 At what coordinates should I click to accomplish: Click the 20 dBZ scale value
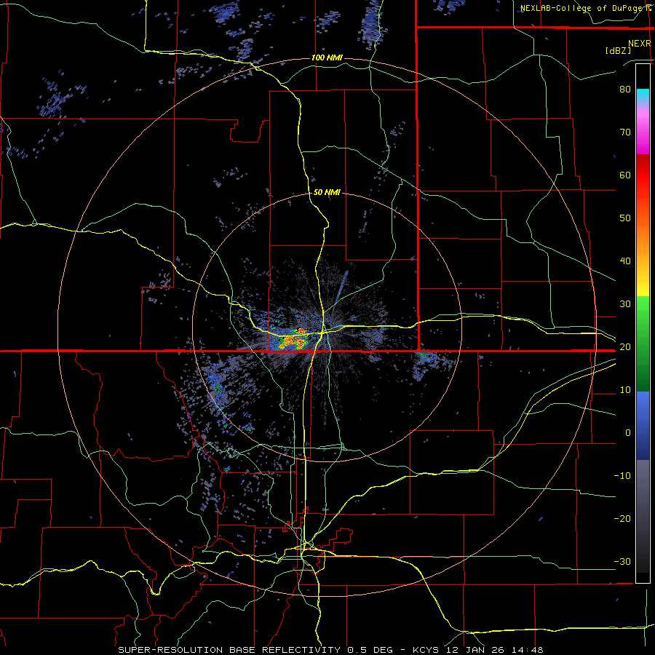[x=625, y=346]
